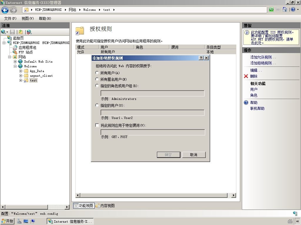Click the delete connection icon in Connections toolbar
The width and height of the screenshot is (301, 225).
tap(29, 32)
